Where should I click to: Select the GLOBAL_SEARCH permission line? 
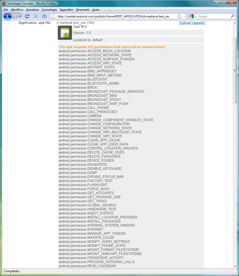(x=87, y=205)
